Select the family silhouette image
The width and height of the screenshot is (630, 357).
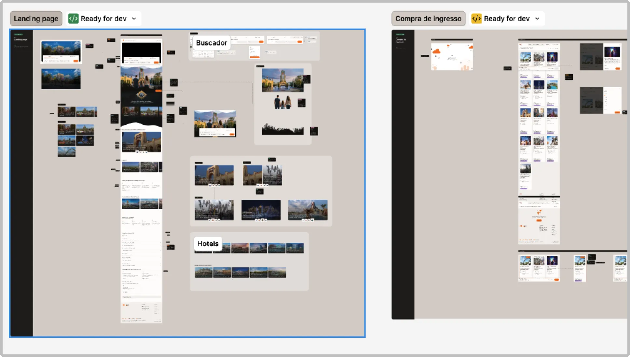(x=282, y=102)
